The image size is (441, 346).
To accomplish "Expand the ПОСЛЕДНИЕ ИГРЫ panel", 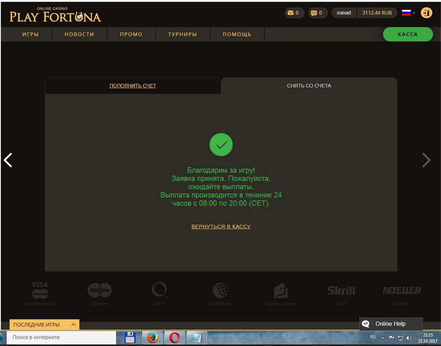I will point(44,325).
